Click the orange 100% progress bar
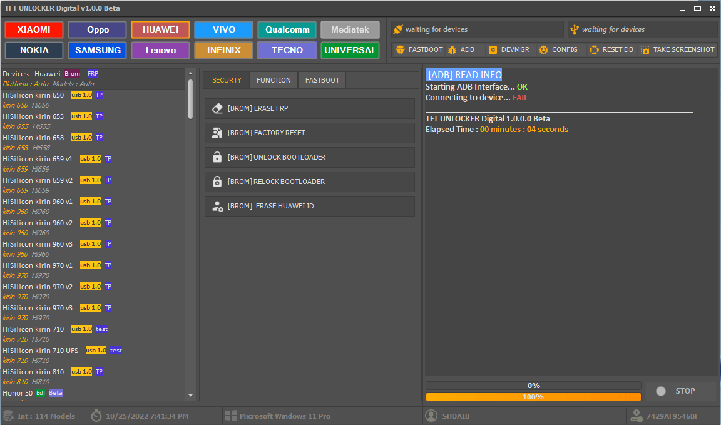Screen dimensions: 721x425 [x=533, y=396]
